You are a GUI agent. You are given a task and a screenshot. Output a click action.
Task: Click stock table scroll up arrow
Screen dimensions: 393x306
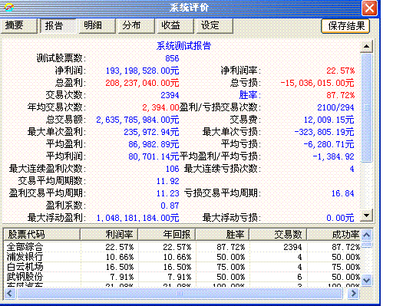click(x=367, y=235)
